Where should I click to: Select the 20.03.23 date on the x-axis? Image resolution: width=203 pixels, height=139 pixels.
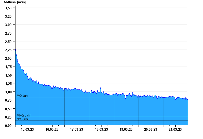tap(151, 130)
